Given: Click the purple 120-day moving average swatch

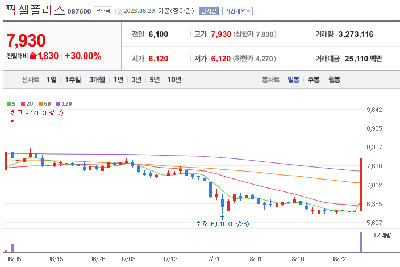Looking at the screenshot, I should pos(58,103).
